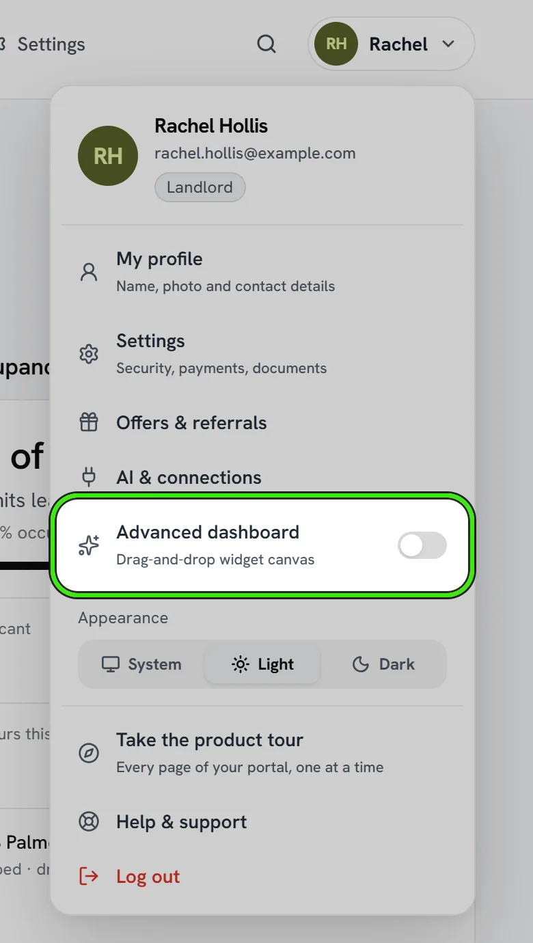Click the sun icon in Light option
The height and width of the screenshot is (943, 533).
(241, 664)
